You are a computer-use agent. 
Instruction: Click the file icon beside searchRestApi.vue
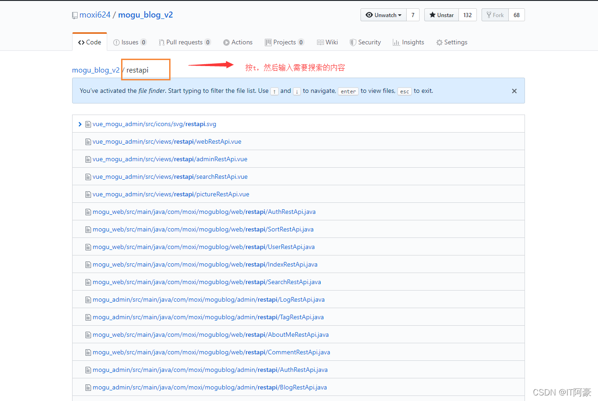(88, 177)
